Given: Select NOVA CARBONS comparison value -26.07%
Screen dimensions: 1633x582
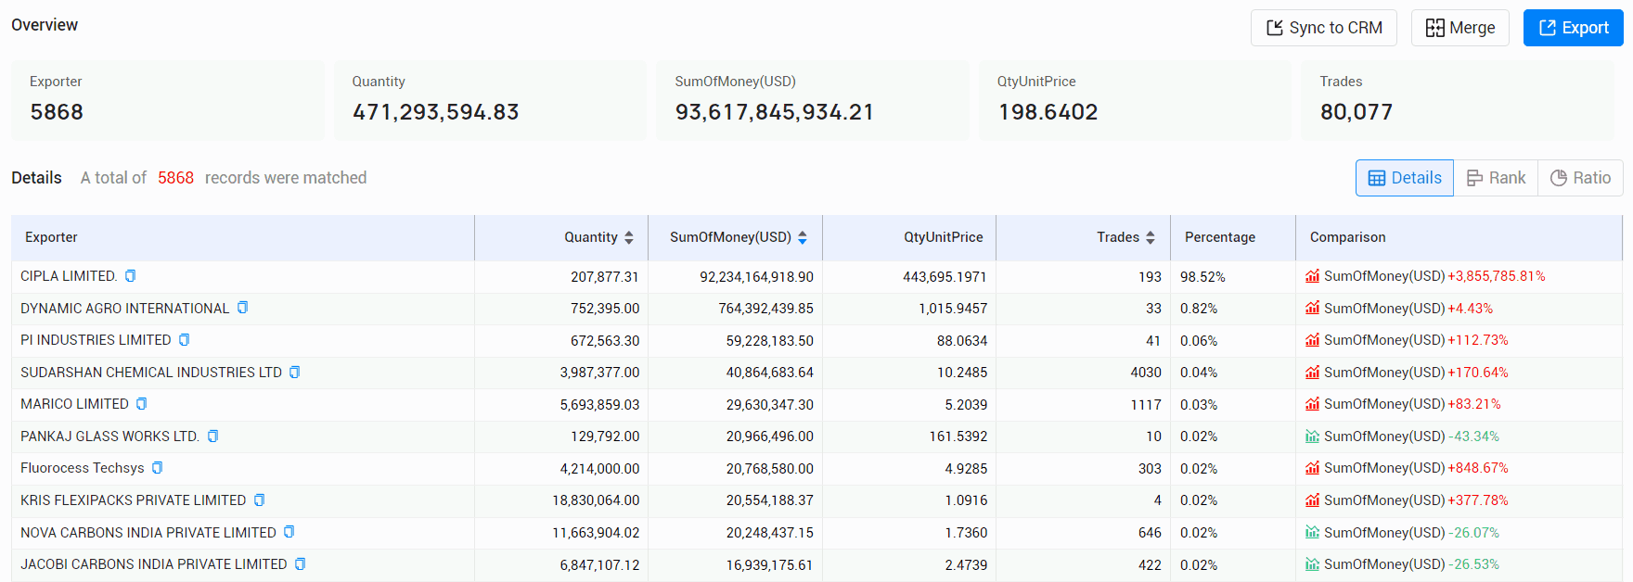Looking at the screenshot, I should (x=1473, y=533).
